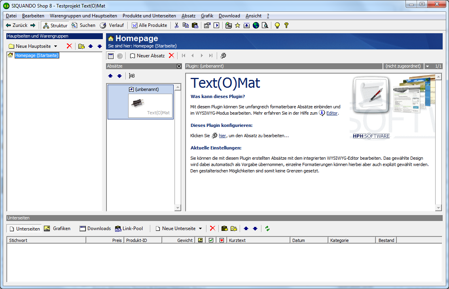The image size is (449, 289).
Task: Open the Editor help link
Action: [x=332, y=113]
